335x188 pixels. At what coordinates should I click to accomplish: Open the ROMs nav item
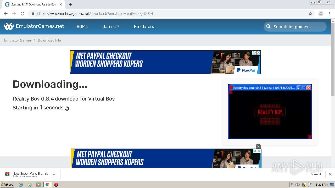[x=82, y=26]
